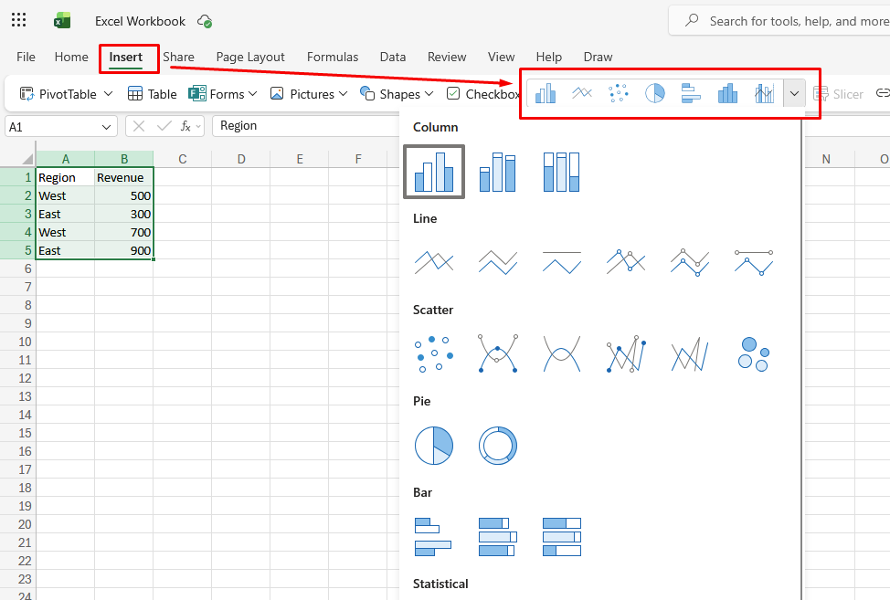The image size is (890, 600).
Task: Select the basic Scatter chart option
Action: [x=434, y=353]
